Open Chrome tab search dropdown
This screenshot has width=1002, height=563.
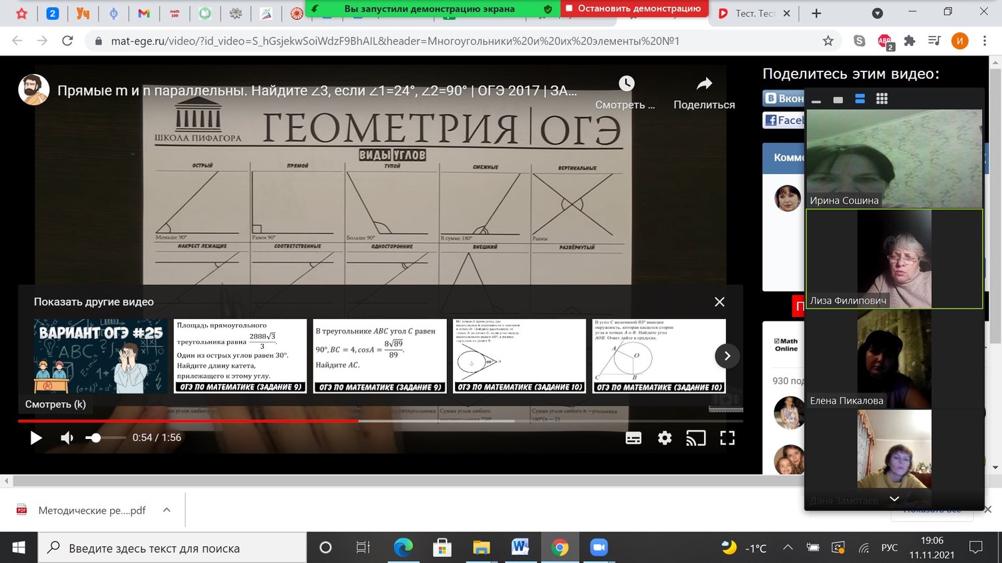(878, 13)
